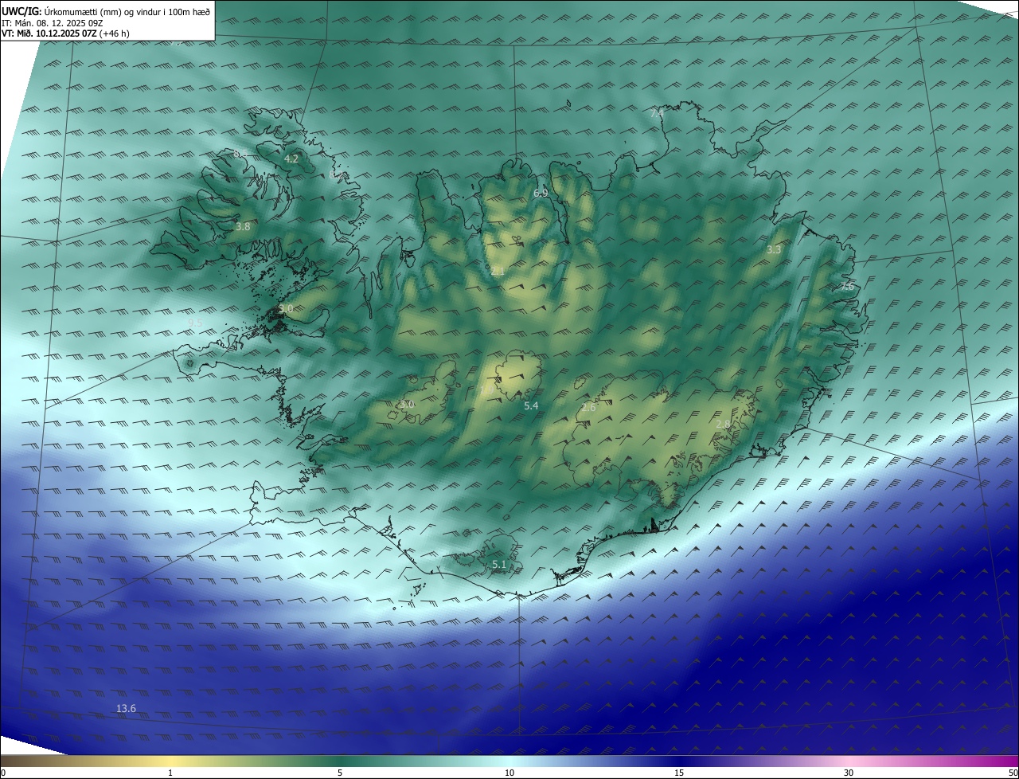This screenshot has width=1019, height=779.
Task: Click the colorbar tick labeled 50
Action: [1013, 773]
